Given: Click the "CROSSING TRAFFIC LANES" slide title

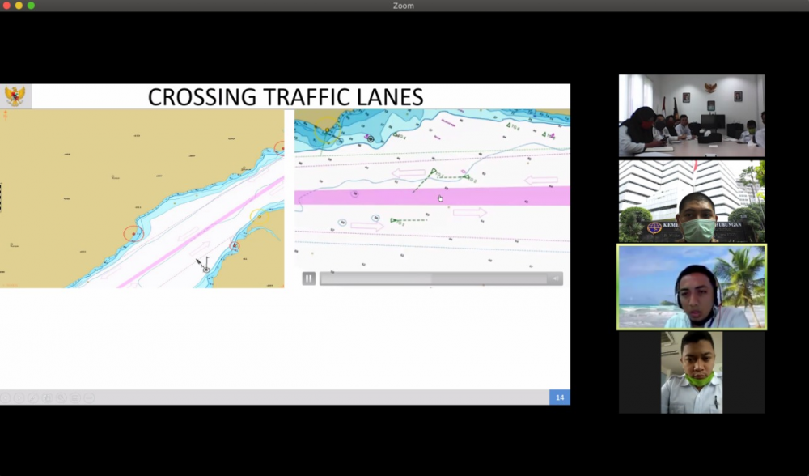Looking at the screenshot, I should (286, 97).
